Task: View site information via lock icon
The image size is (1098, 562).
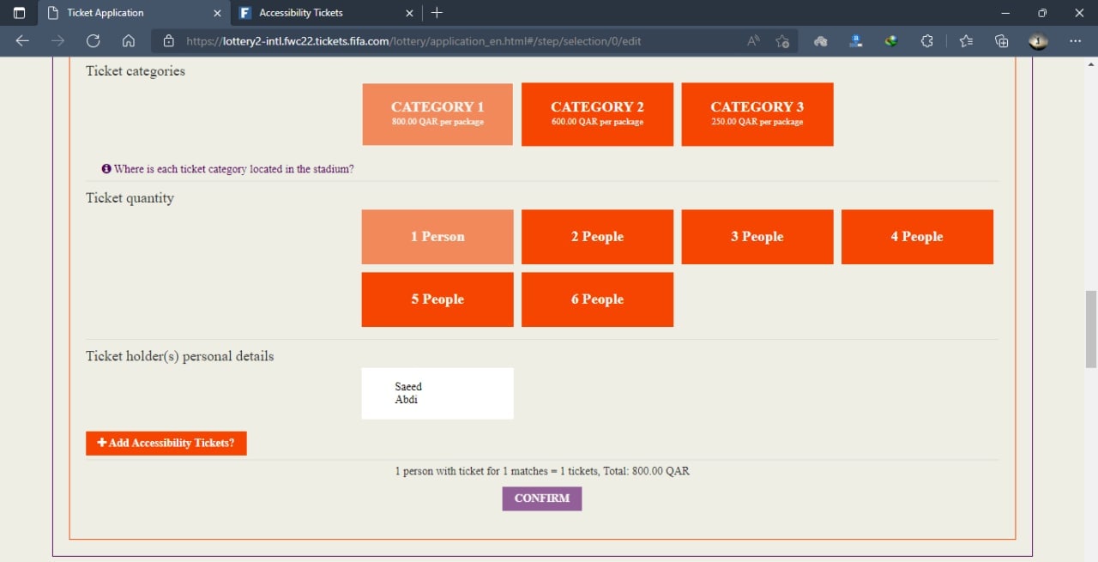Action: [168, 40]
